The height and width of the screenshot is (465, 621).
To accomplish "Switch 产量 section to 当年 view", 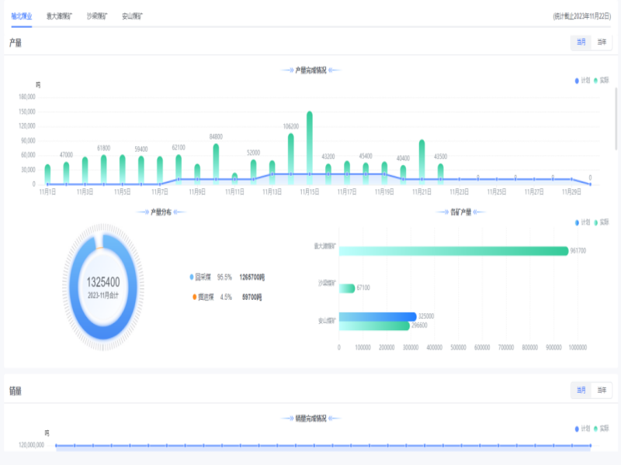I will point(602,43).
